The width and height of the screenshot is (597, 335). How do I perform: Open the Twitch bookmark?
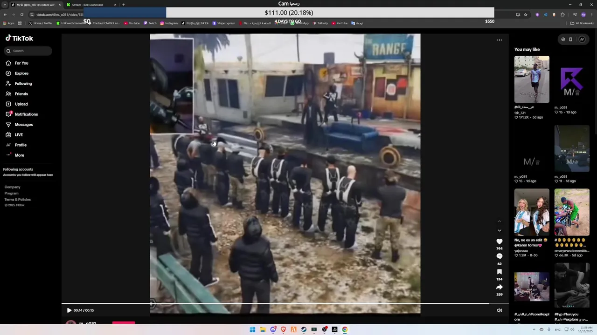tap(150, 23)
